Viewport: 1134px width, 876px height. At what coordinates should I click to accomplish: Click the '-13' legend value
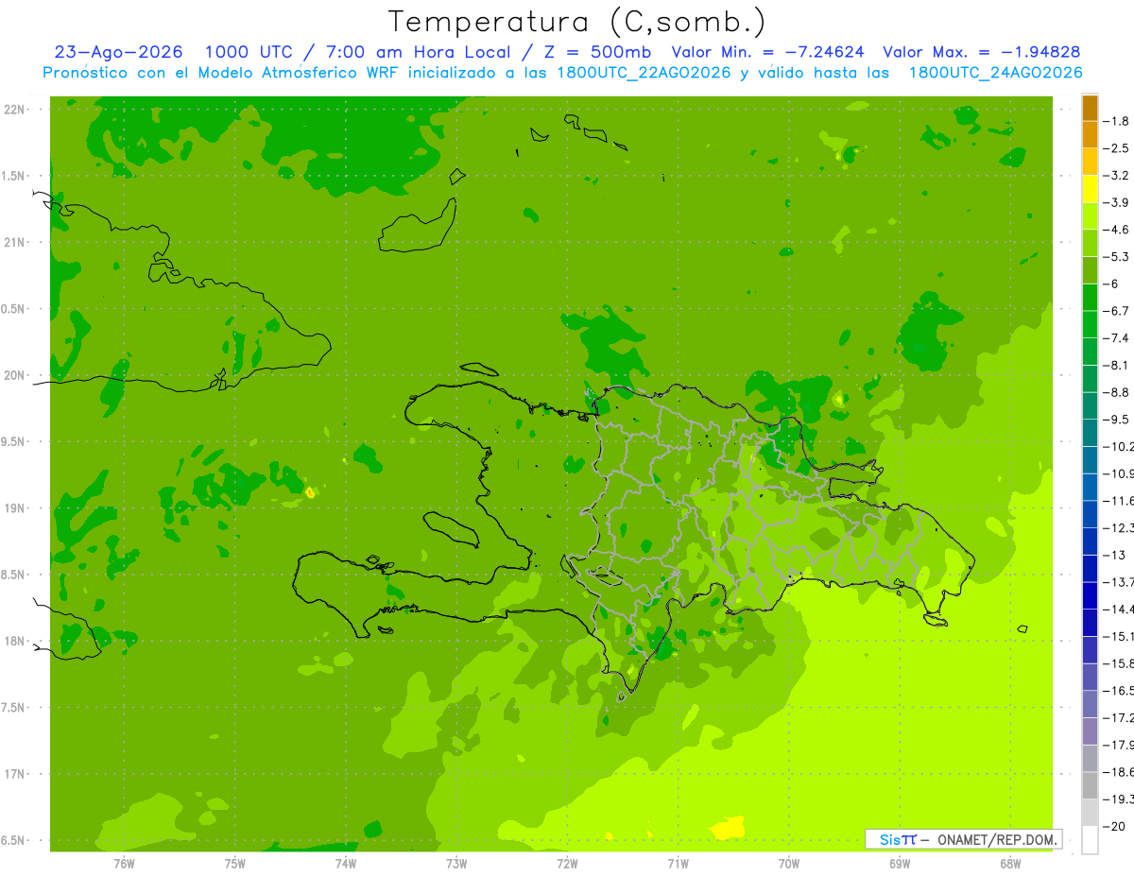[1116, 555]
